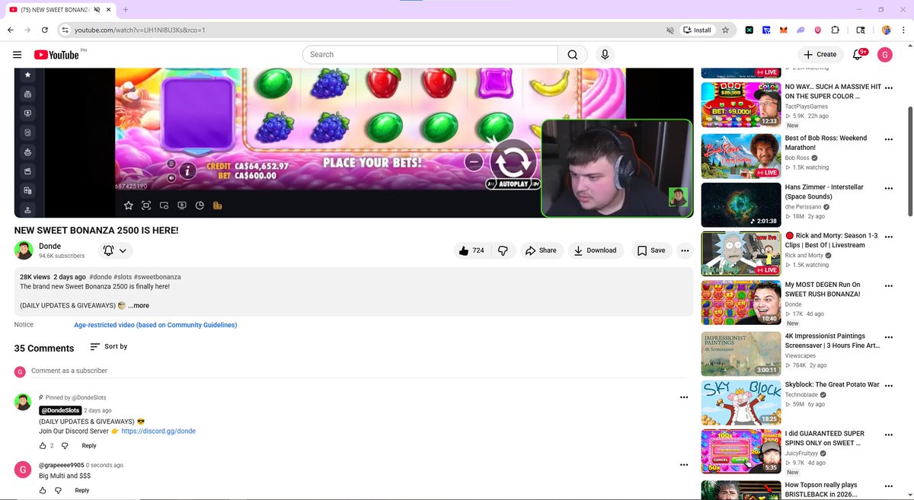Mute the tab via the tab speaker icon
The image size is (914, 500).
(97, 9)
